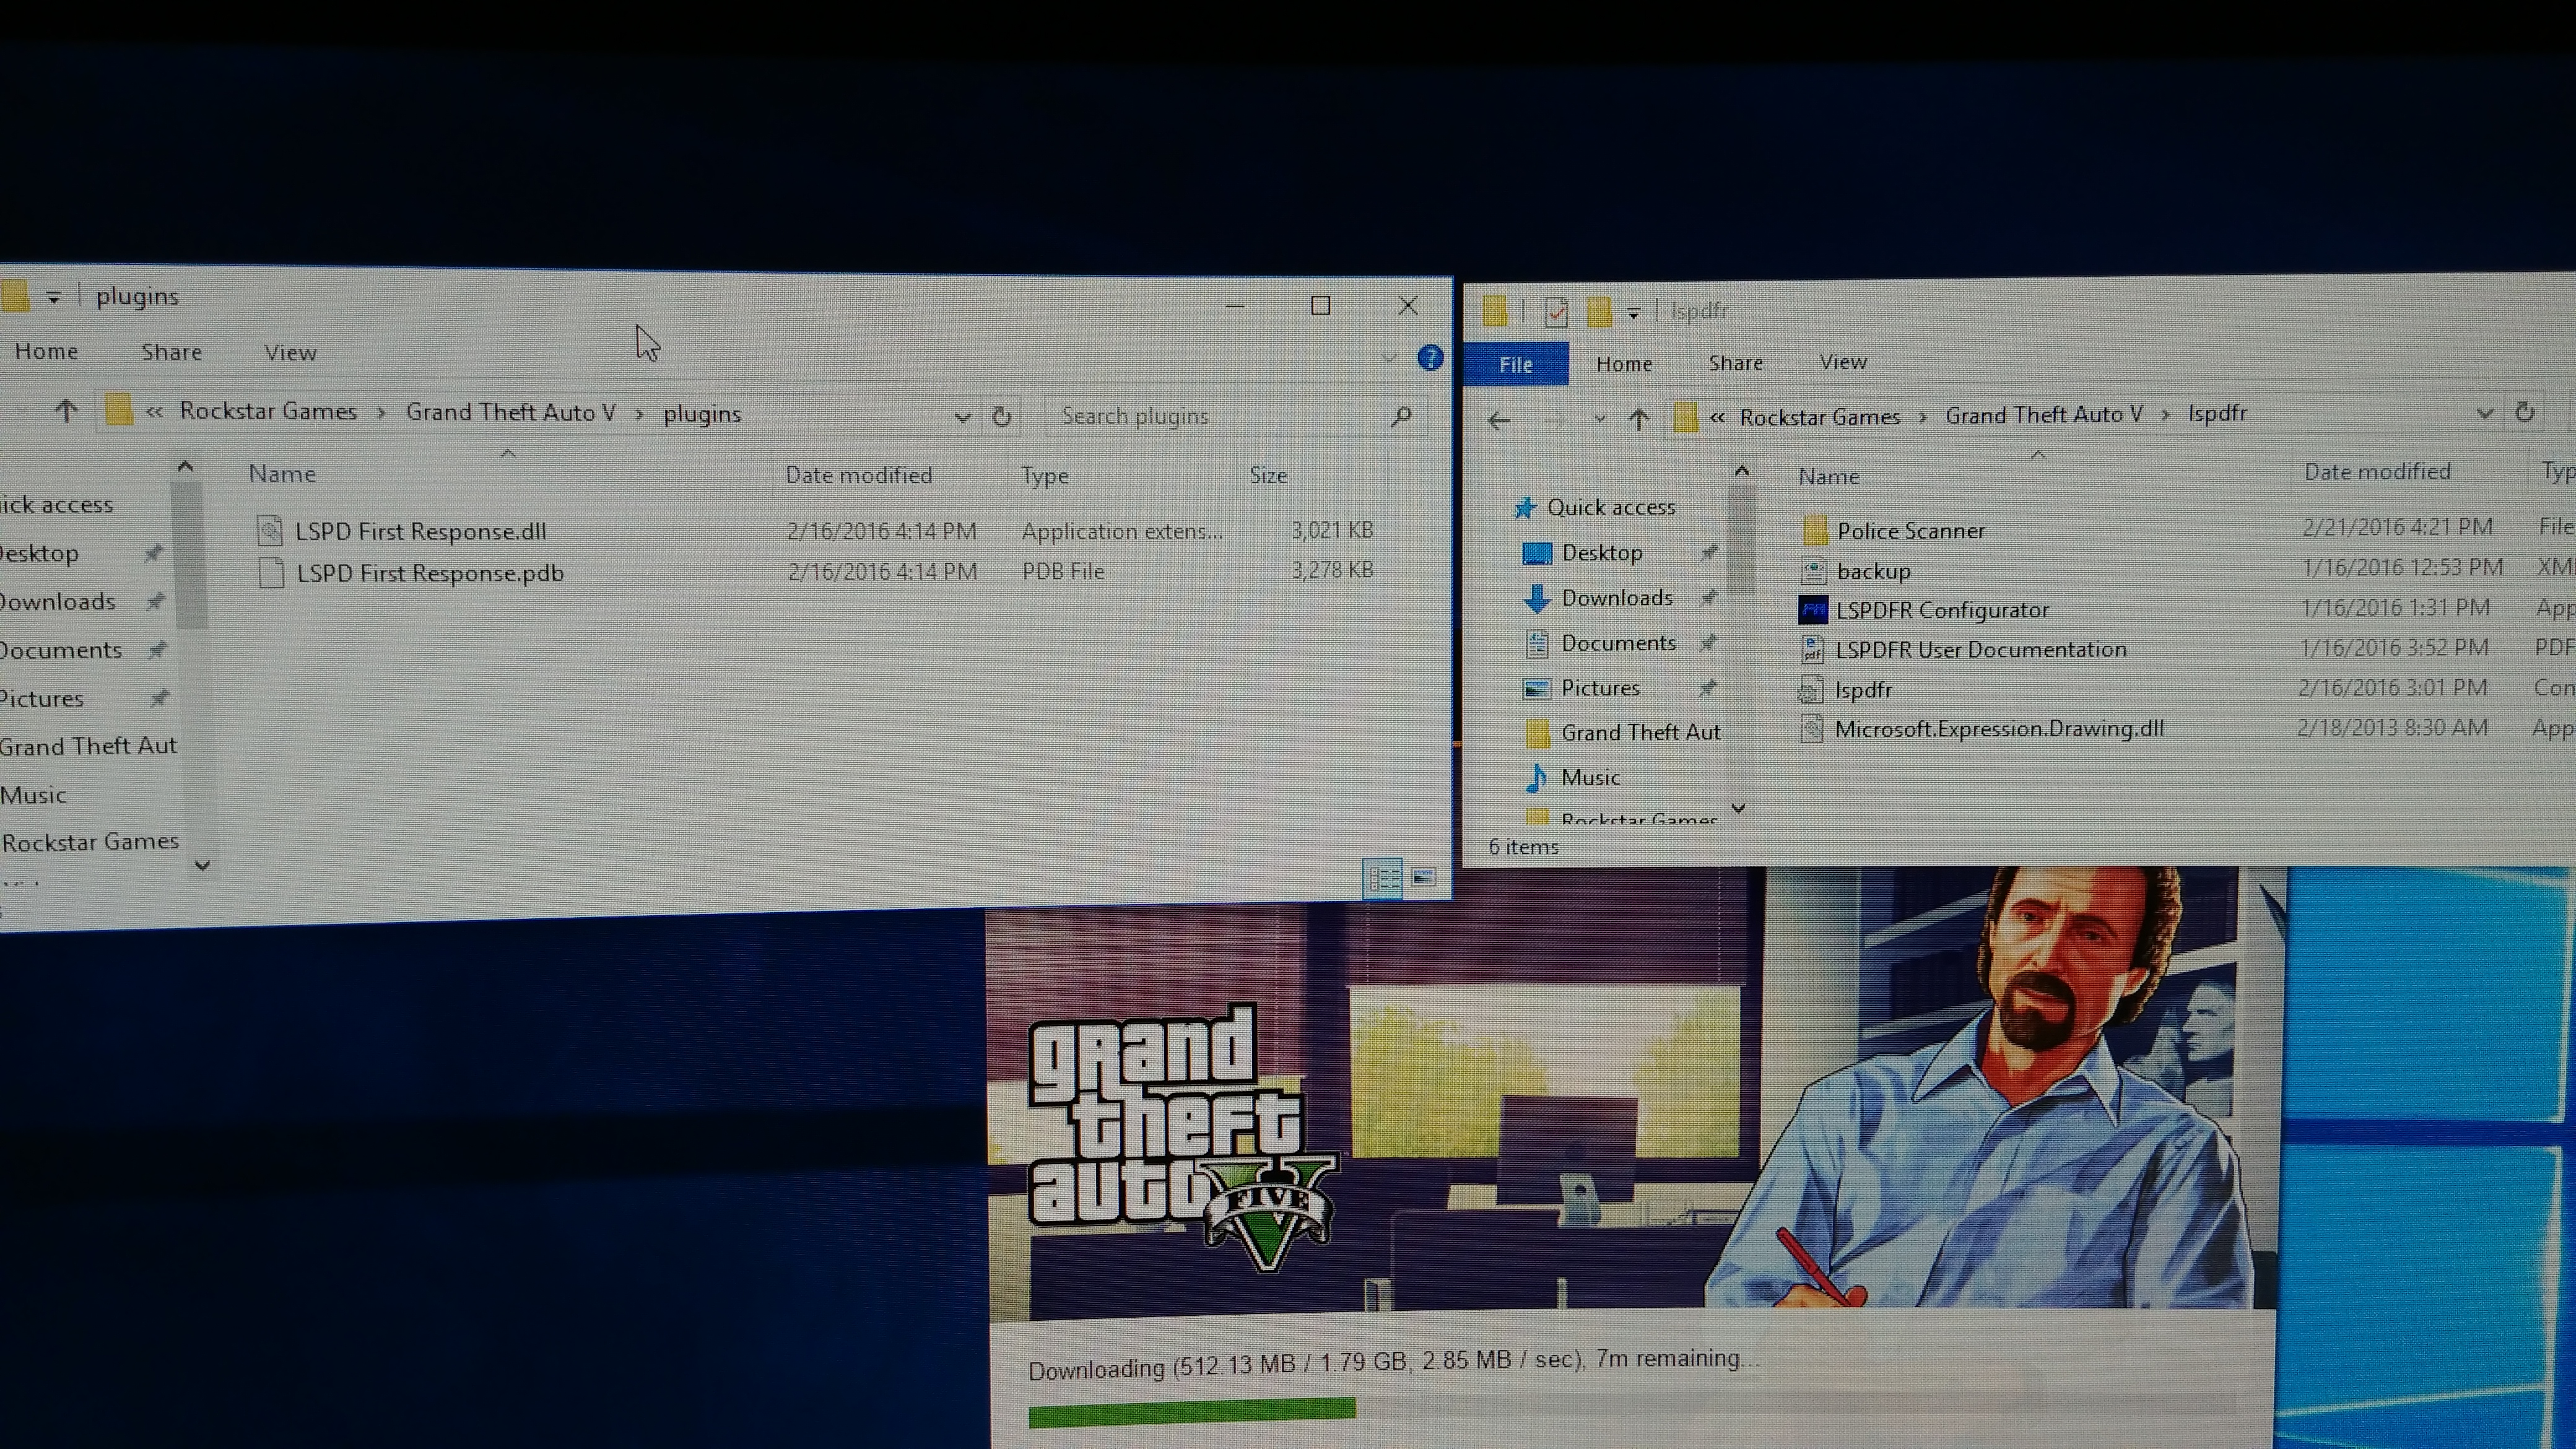Image resolution: width=2576 pixels, height=1449 pixels.
Task: Click the Help question-mark icon in plugins window
Action: pyautogui.click(x=1430, y=358)
